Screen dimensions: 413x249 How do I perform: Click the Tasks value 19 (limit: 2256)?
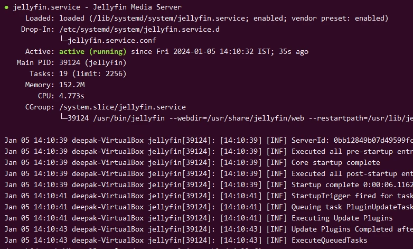click(92, 74)
